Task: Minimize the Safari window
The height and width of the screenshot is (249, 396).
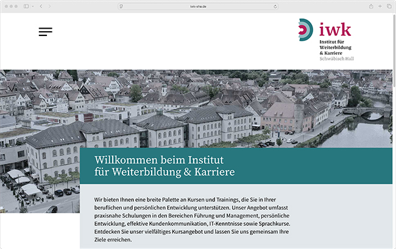Action: coord(11,6)
